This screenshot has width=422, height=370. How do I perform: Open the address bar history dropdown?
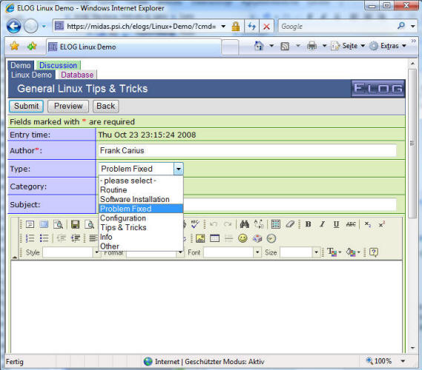[x=223, y=27]
